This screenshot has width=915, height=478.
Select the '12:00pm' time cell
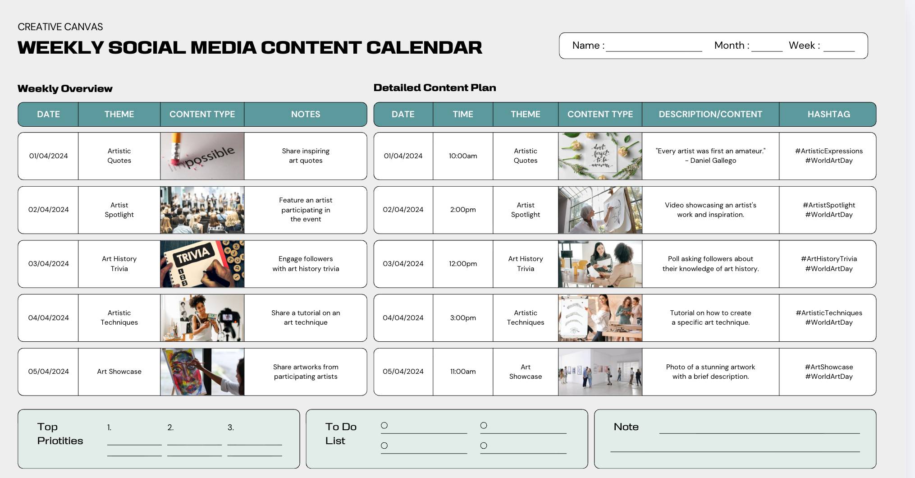pyautogui.click(x=463, y=264)
